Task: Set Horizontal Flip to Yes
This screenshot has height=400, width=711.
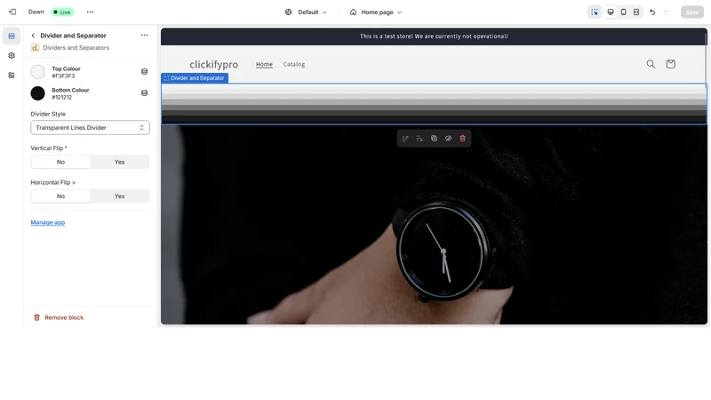Action: pos(120,196)
